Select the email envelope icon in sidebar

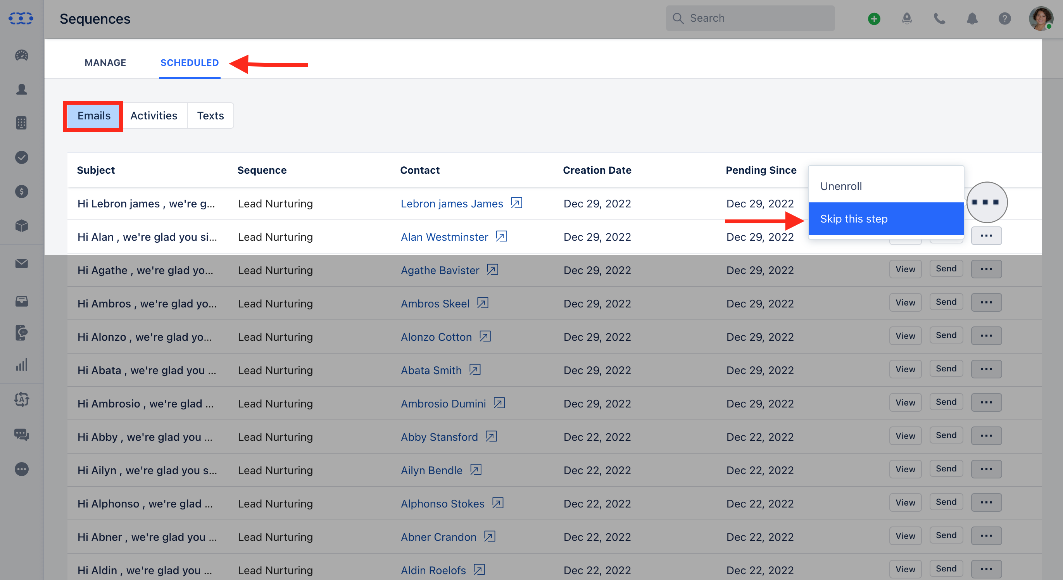(21, 264)
